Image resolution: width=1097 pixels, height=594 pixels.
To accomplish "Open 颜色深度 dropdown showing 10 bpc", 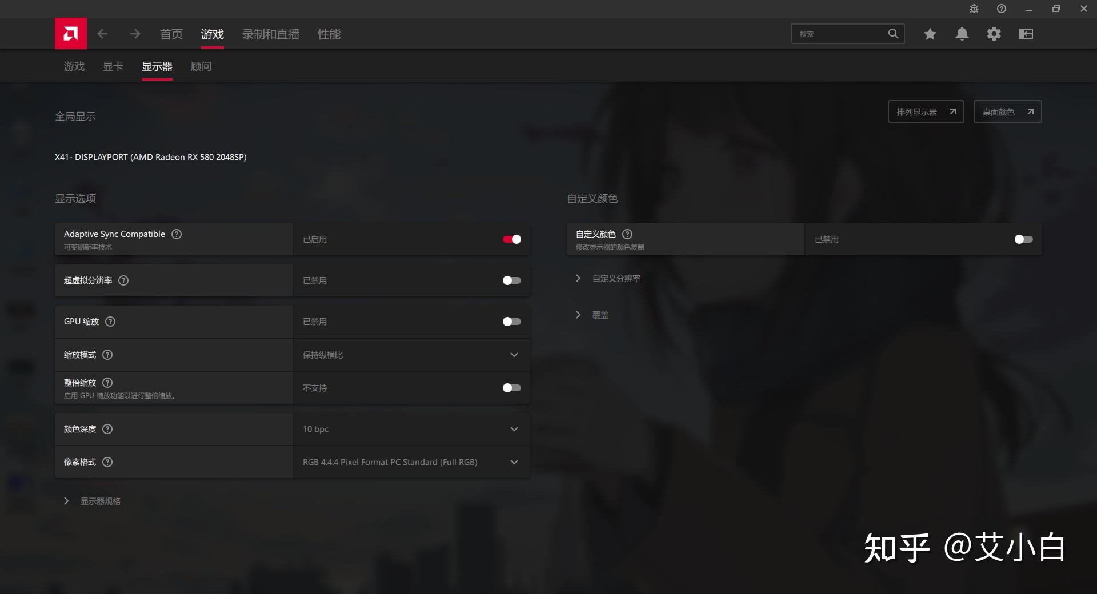I will coord(411,429).
